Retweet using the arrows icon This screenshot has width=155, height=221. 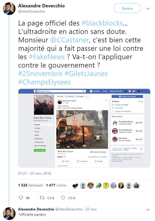pyautogui.click(x=42, y=198)
